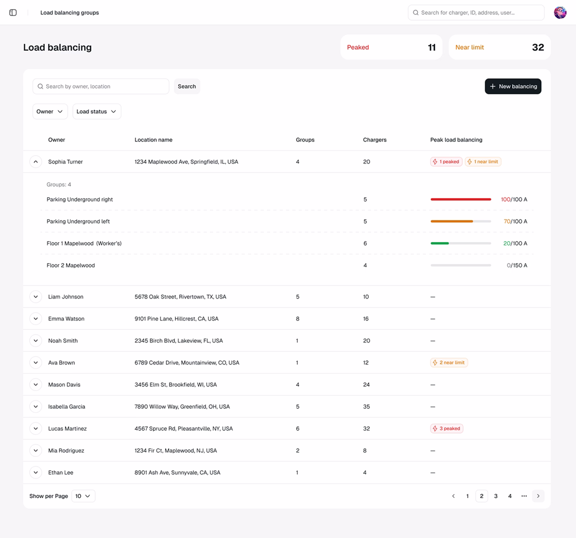576x538 pixels.
Task: Open the Owner filter dropdown
Action: tap(50, 112)
